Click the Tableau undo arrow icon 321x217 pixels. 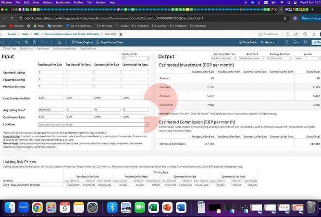point(2,42)
